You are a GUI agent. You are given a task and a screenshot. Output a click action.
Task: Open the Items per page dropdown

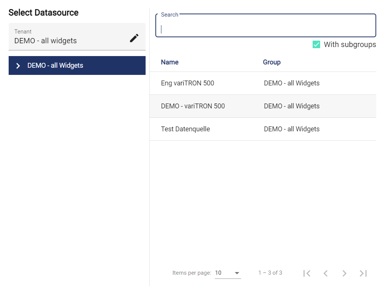click(x=228, y=273)
